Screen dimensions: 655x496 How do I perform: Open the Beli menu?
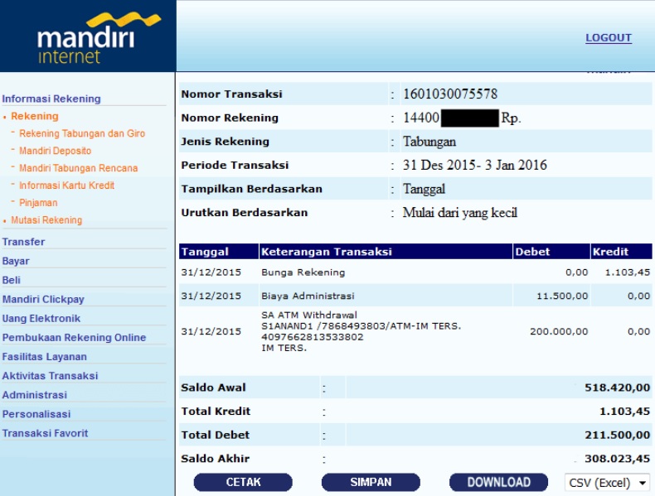pyautogui.click(x=12, y=281)
